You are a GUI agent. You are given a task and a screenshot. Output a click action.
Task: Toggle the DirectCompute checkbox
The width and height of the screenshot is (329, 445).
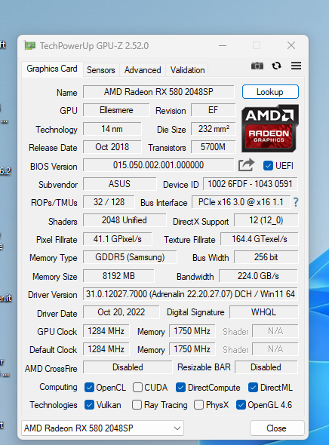pyautogui.click(x=180, y=388)
